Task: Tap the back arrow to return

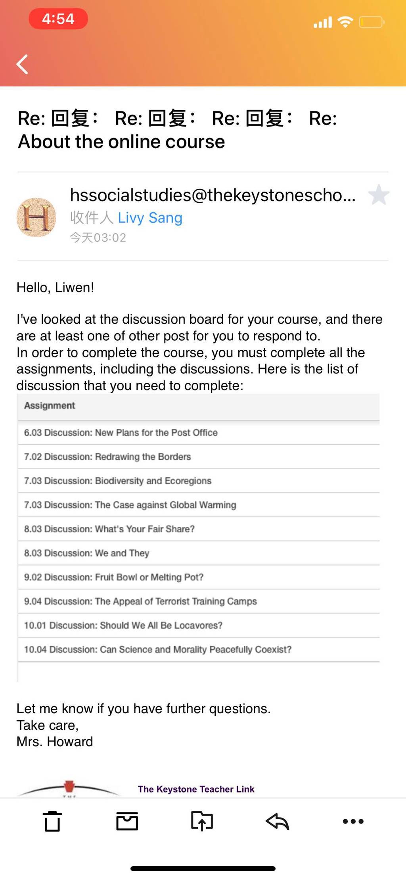Action: (22, 64)
